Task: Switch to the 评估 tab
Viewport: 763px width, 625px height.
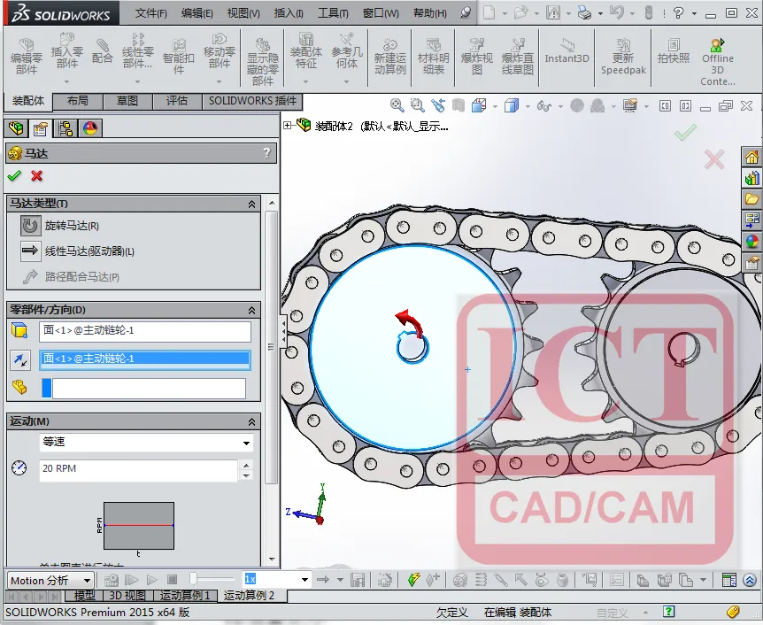Action: (x=177, y=101)
